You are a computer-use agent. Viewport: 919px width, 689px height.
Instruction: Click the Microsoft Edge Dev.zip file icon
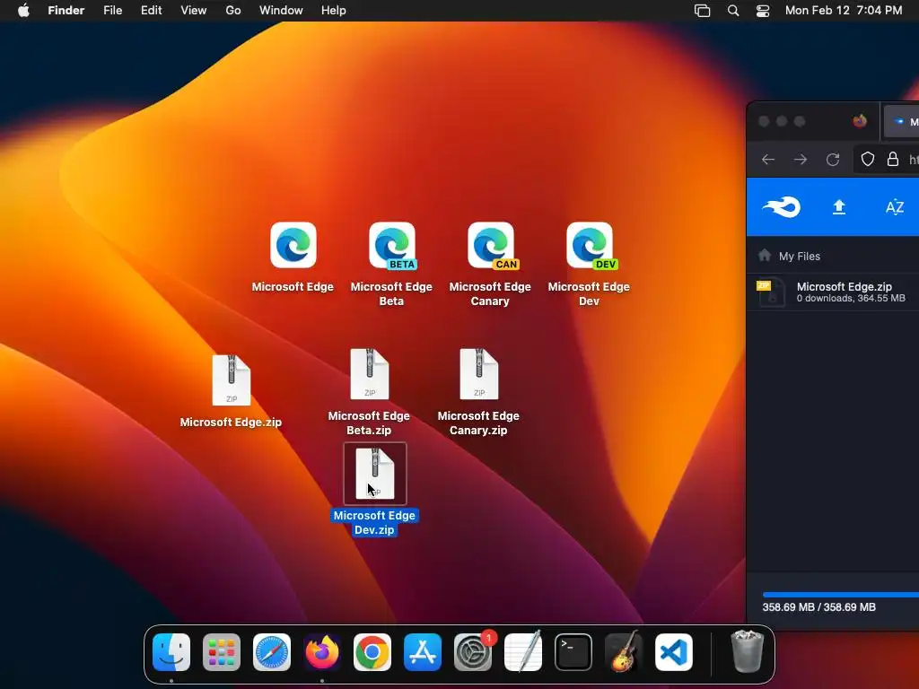(x=375, y=474)
